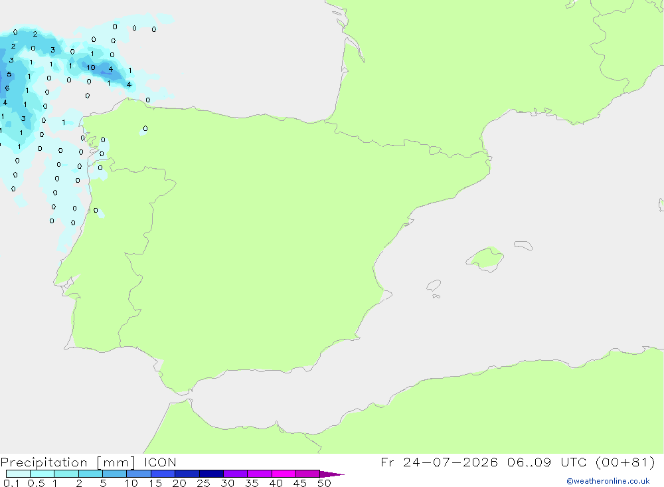Click the legend label '35'
This screenshot has height=487, width=664.
point(252,483)
